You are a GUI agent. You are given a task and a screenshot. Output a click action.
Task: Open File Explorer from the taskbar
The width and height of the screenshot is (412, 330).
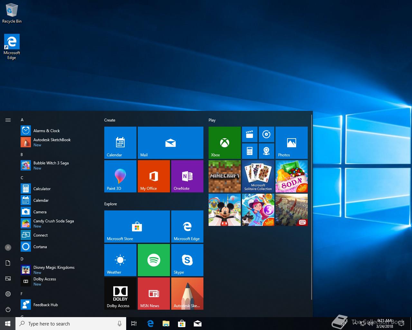click(x=166, y=324)
